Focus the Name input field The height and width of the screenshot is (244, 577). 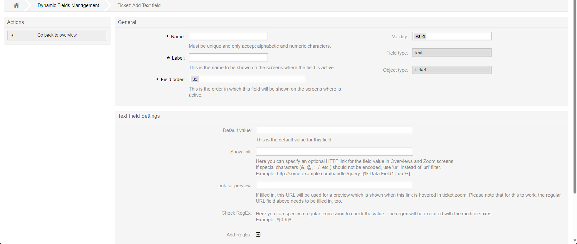pyautogui.click(x=228, y=36)
